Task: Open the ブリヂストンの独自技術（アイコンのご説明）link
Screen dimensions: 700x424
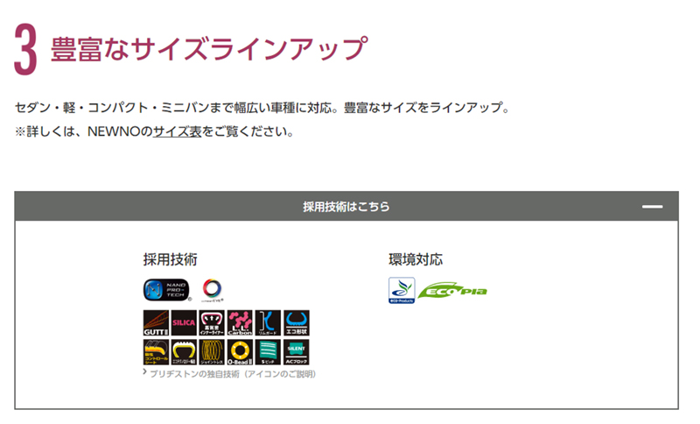Action: (232, 374)
